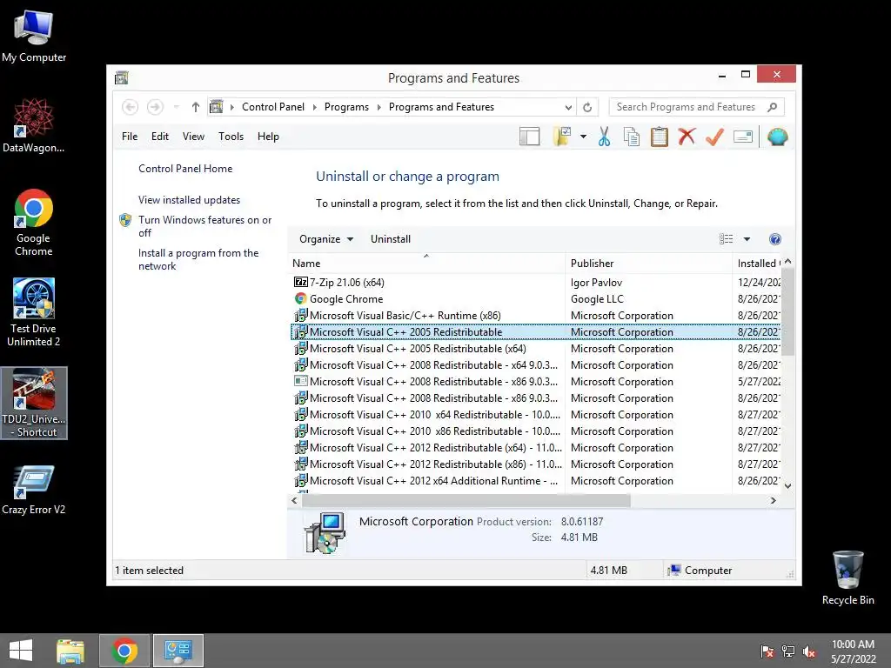
Task: Select Crazy Error V2 desktop icon
Action: (34, 491)
